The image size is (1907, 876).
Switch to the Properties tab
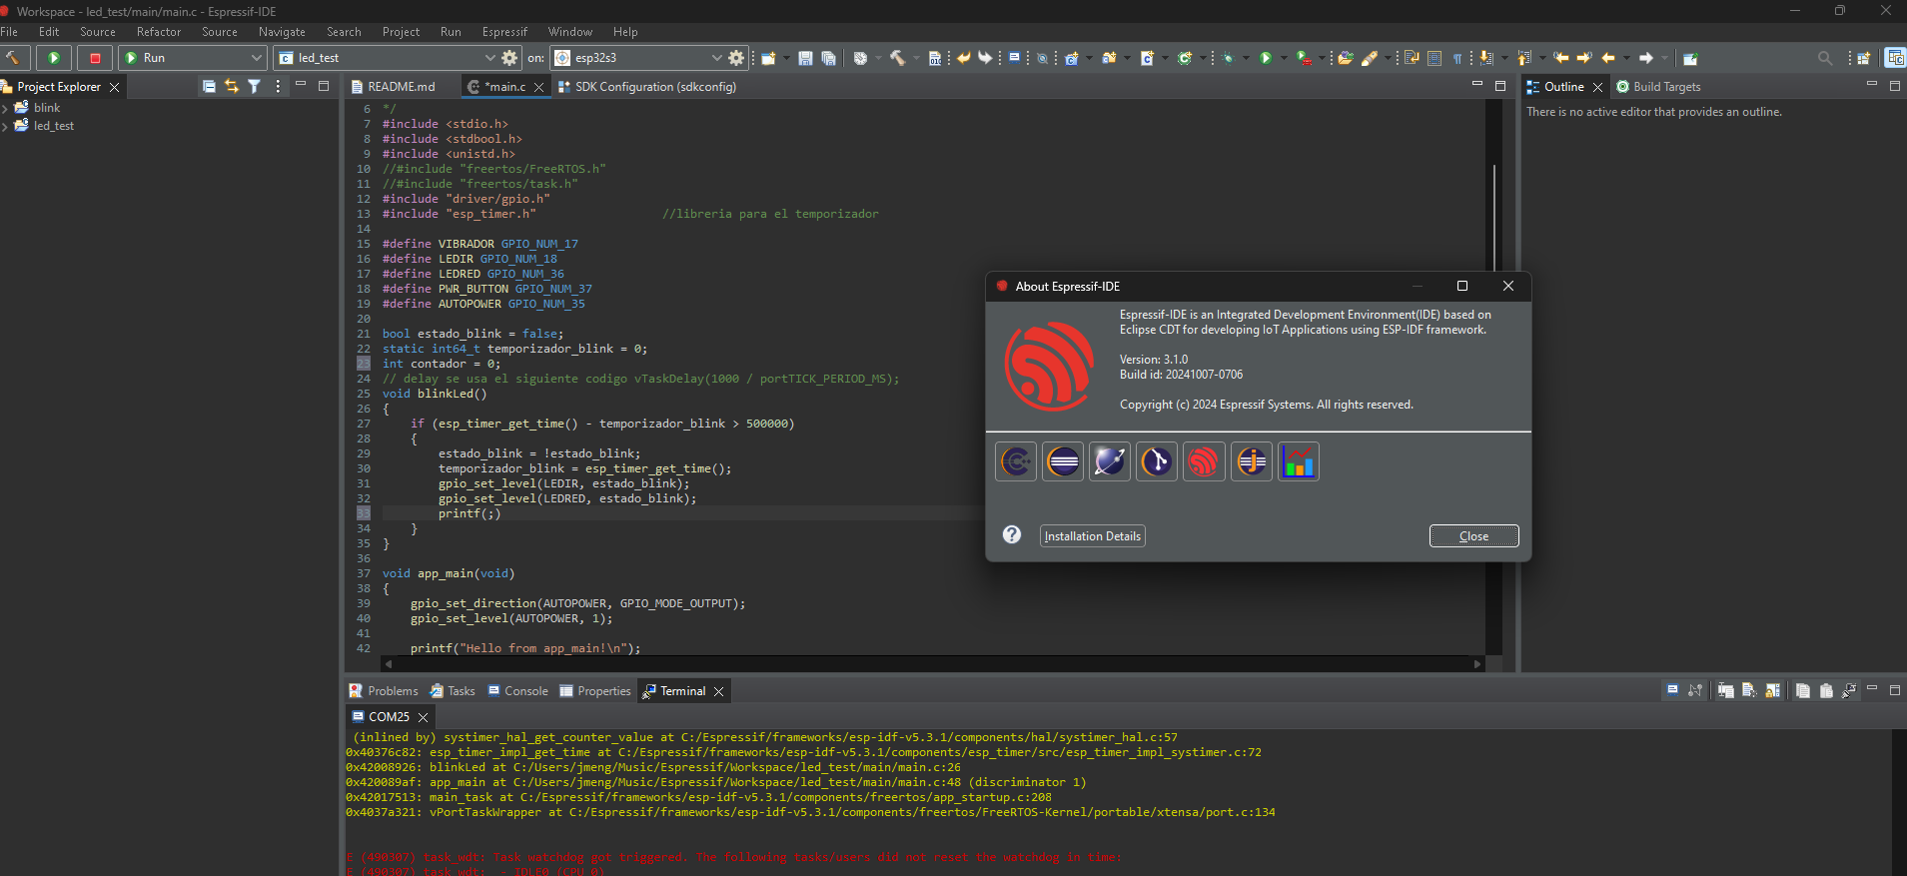[595, 691]
